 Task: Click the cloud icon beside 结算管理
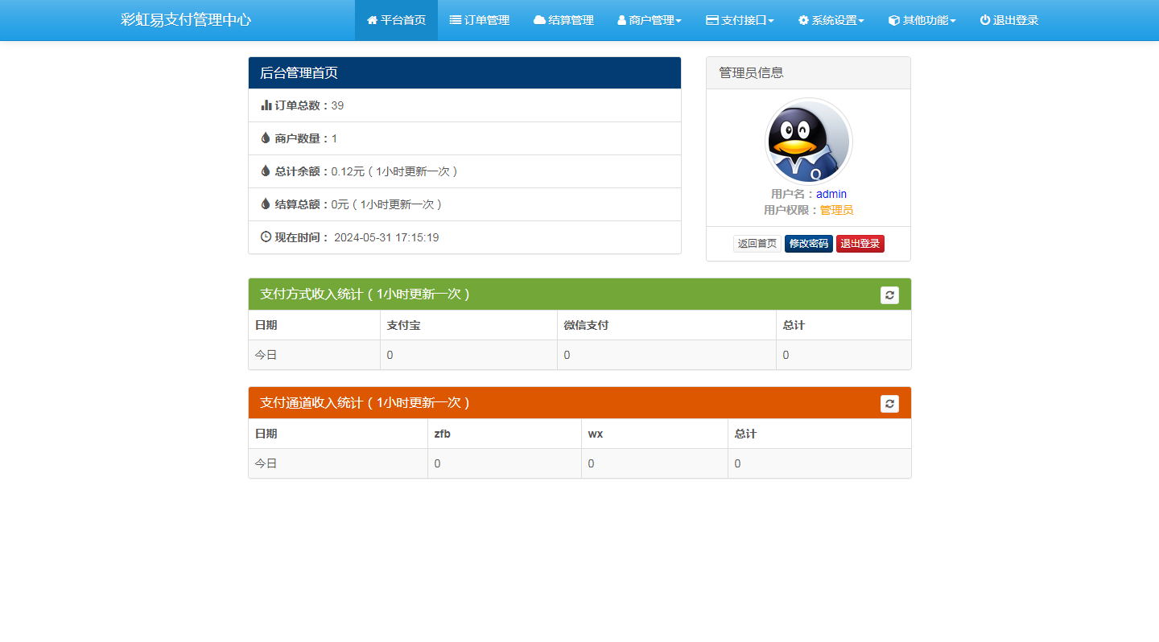point(539,20)
